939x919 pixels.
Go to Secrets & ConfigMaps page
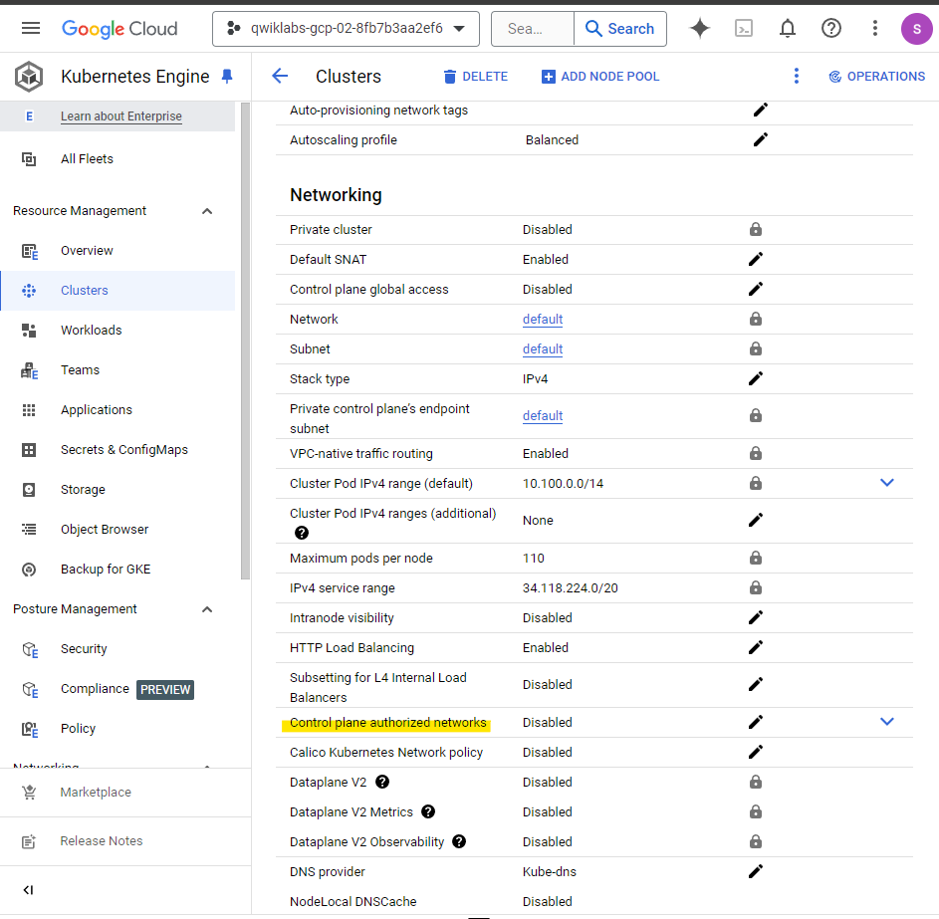coord(123,450)
